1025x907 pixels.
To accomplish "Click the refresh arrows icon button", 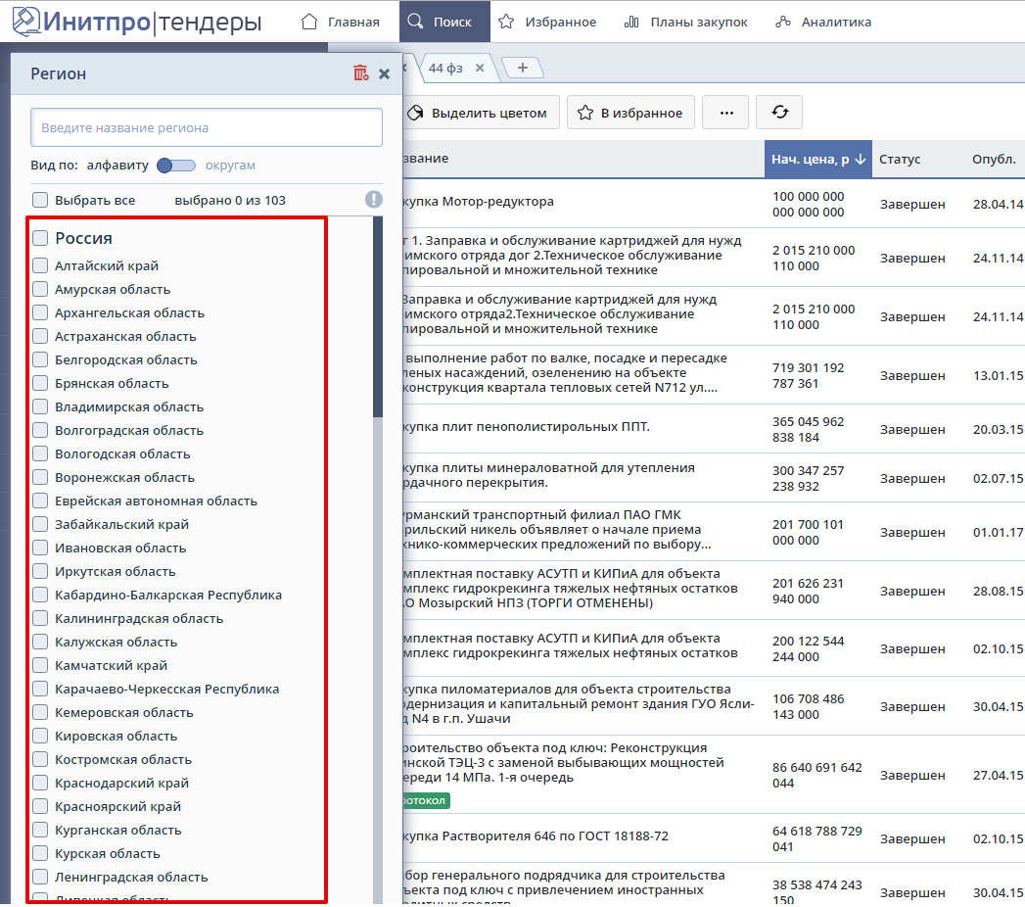I will pyautogui.click(x=779, y=113).
